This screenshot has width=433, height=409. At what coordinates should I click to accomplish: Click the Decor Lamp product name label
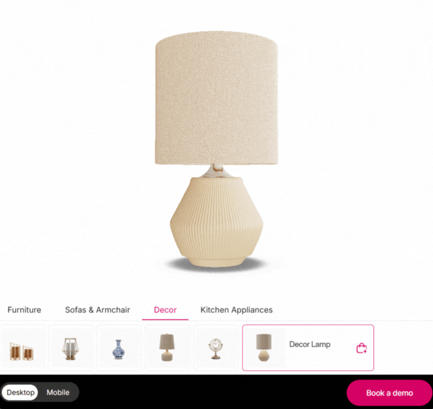[x=310, y=344]
